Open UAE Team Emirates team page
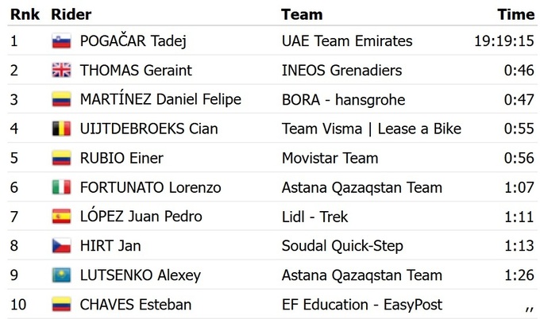The height and width of the screenshot is (319, 540). click(x=347, y=41)
